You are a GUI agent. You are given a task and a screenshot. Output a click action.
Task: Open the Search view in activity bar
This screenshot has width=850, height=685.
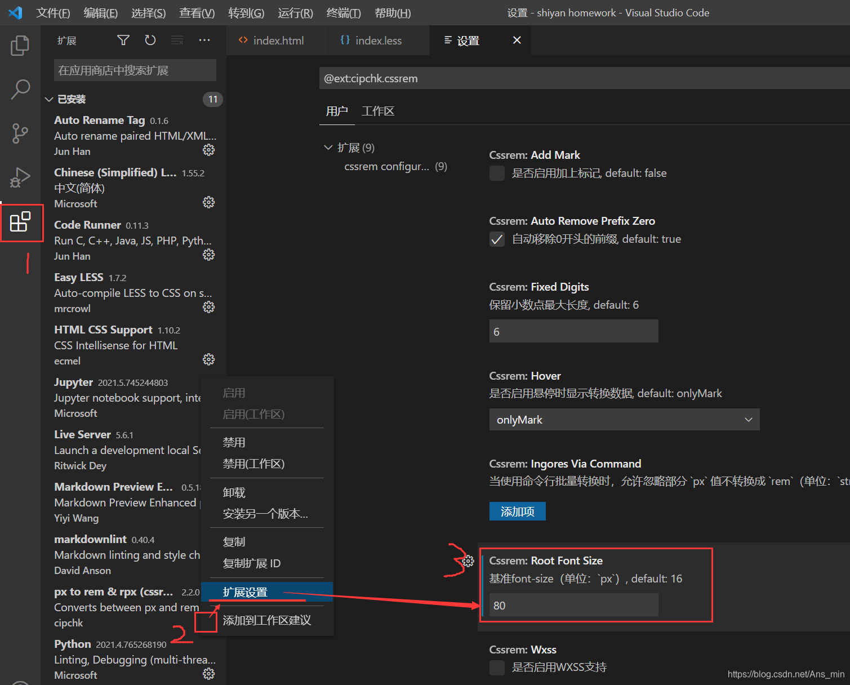tap(20, 89)
